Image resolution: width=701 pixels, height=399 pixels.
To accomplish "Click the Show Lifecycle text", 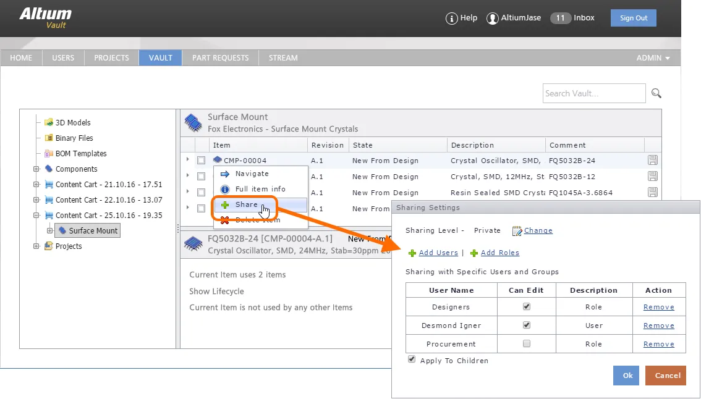I will pos(216,292).
